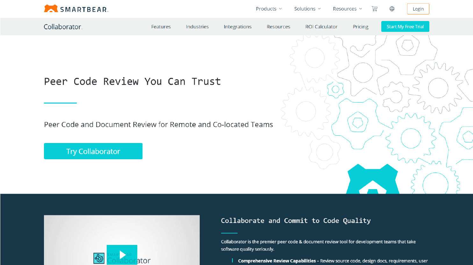The height and width of the screenshot is (265, 473).
Task: Select the Features nav item
Action: coord(161,27)
